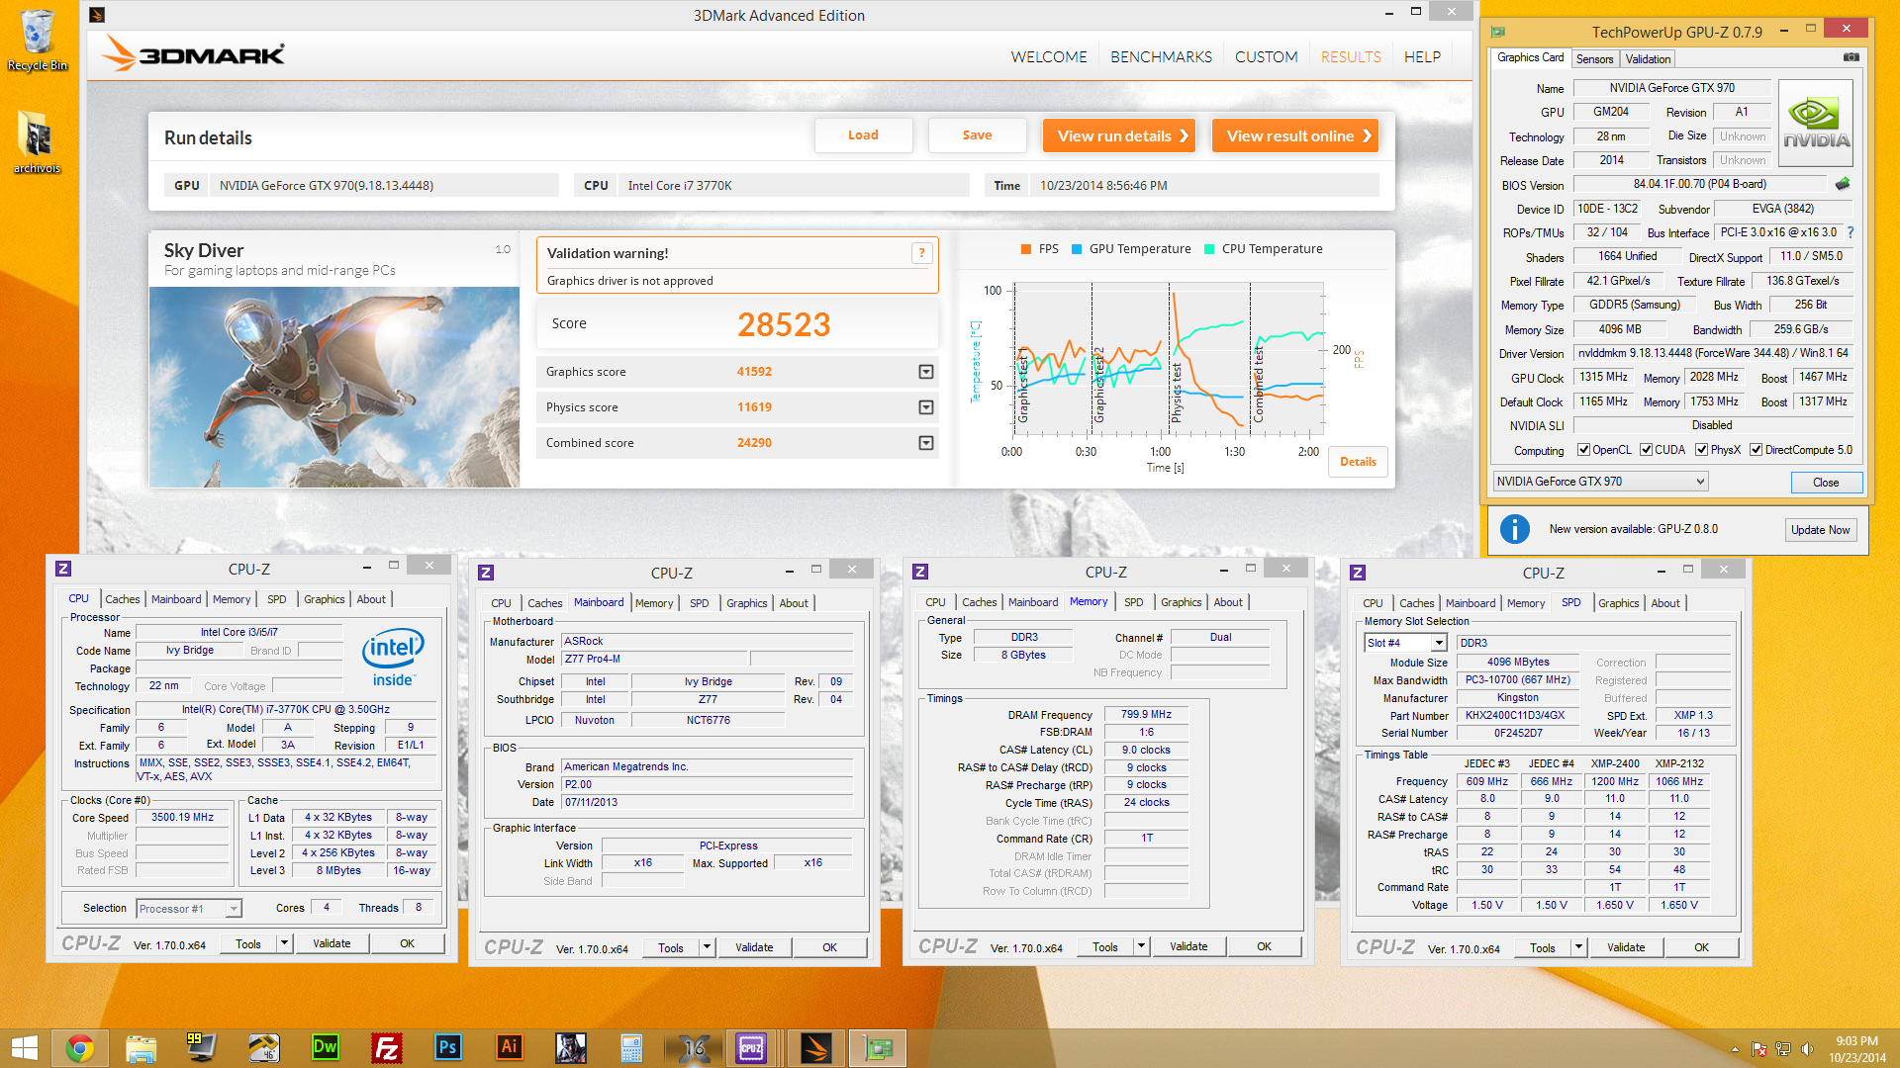Click GPU Name field in GPU-Z
Viewport: 1900px width, 1068px height.
[1671, 88]
